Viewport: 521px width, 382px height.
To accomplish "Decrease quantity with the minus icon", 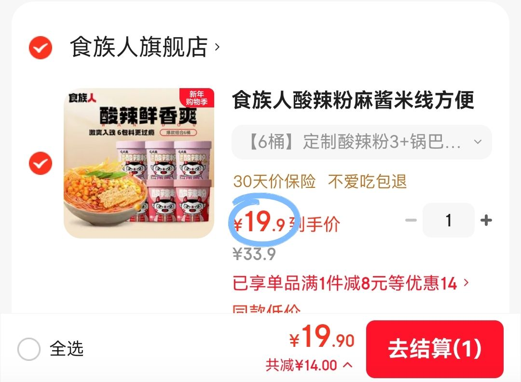I will pos(411,220).
